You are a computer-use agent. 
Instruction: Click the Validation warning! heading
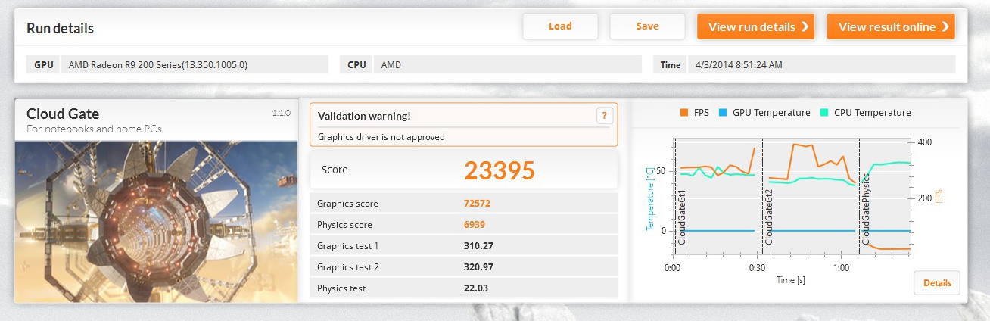pos(364,116)
